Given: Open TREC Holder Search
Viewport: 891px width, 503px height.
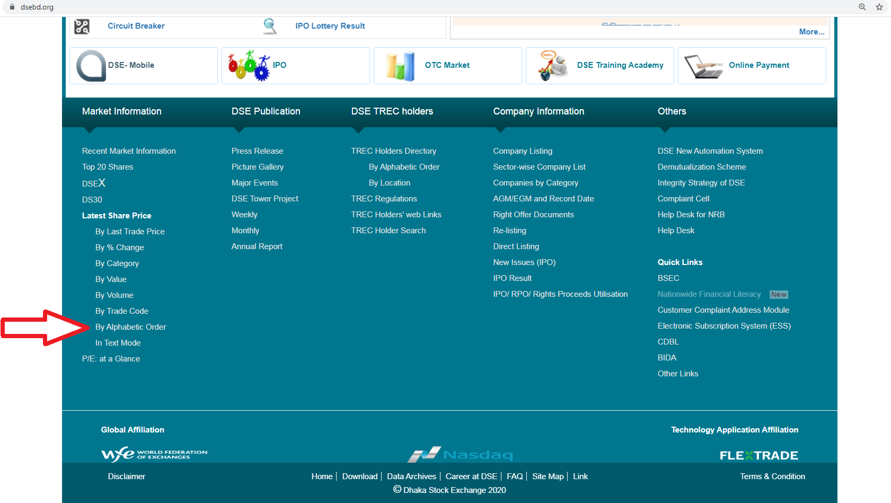Looking at the screenshot, I should (x=389, y=231).
